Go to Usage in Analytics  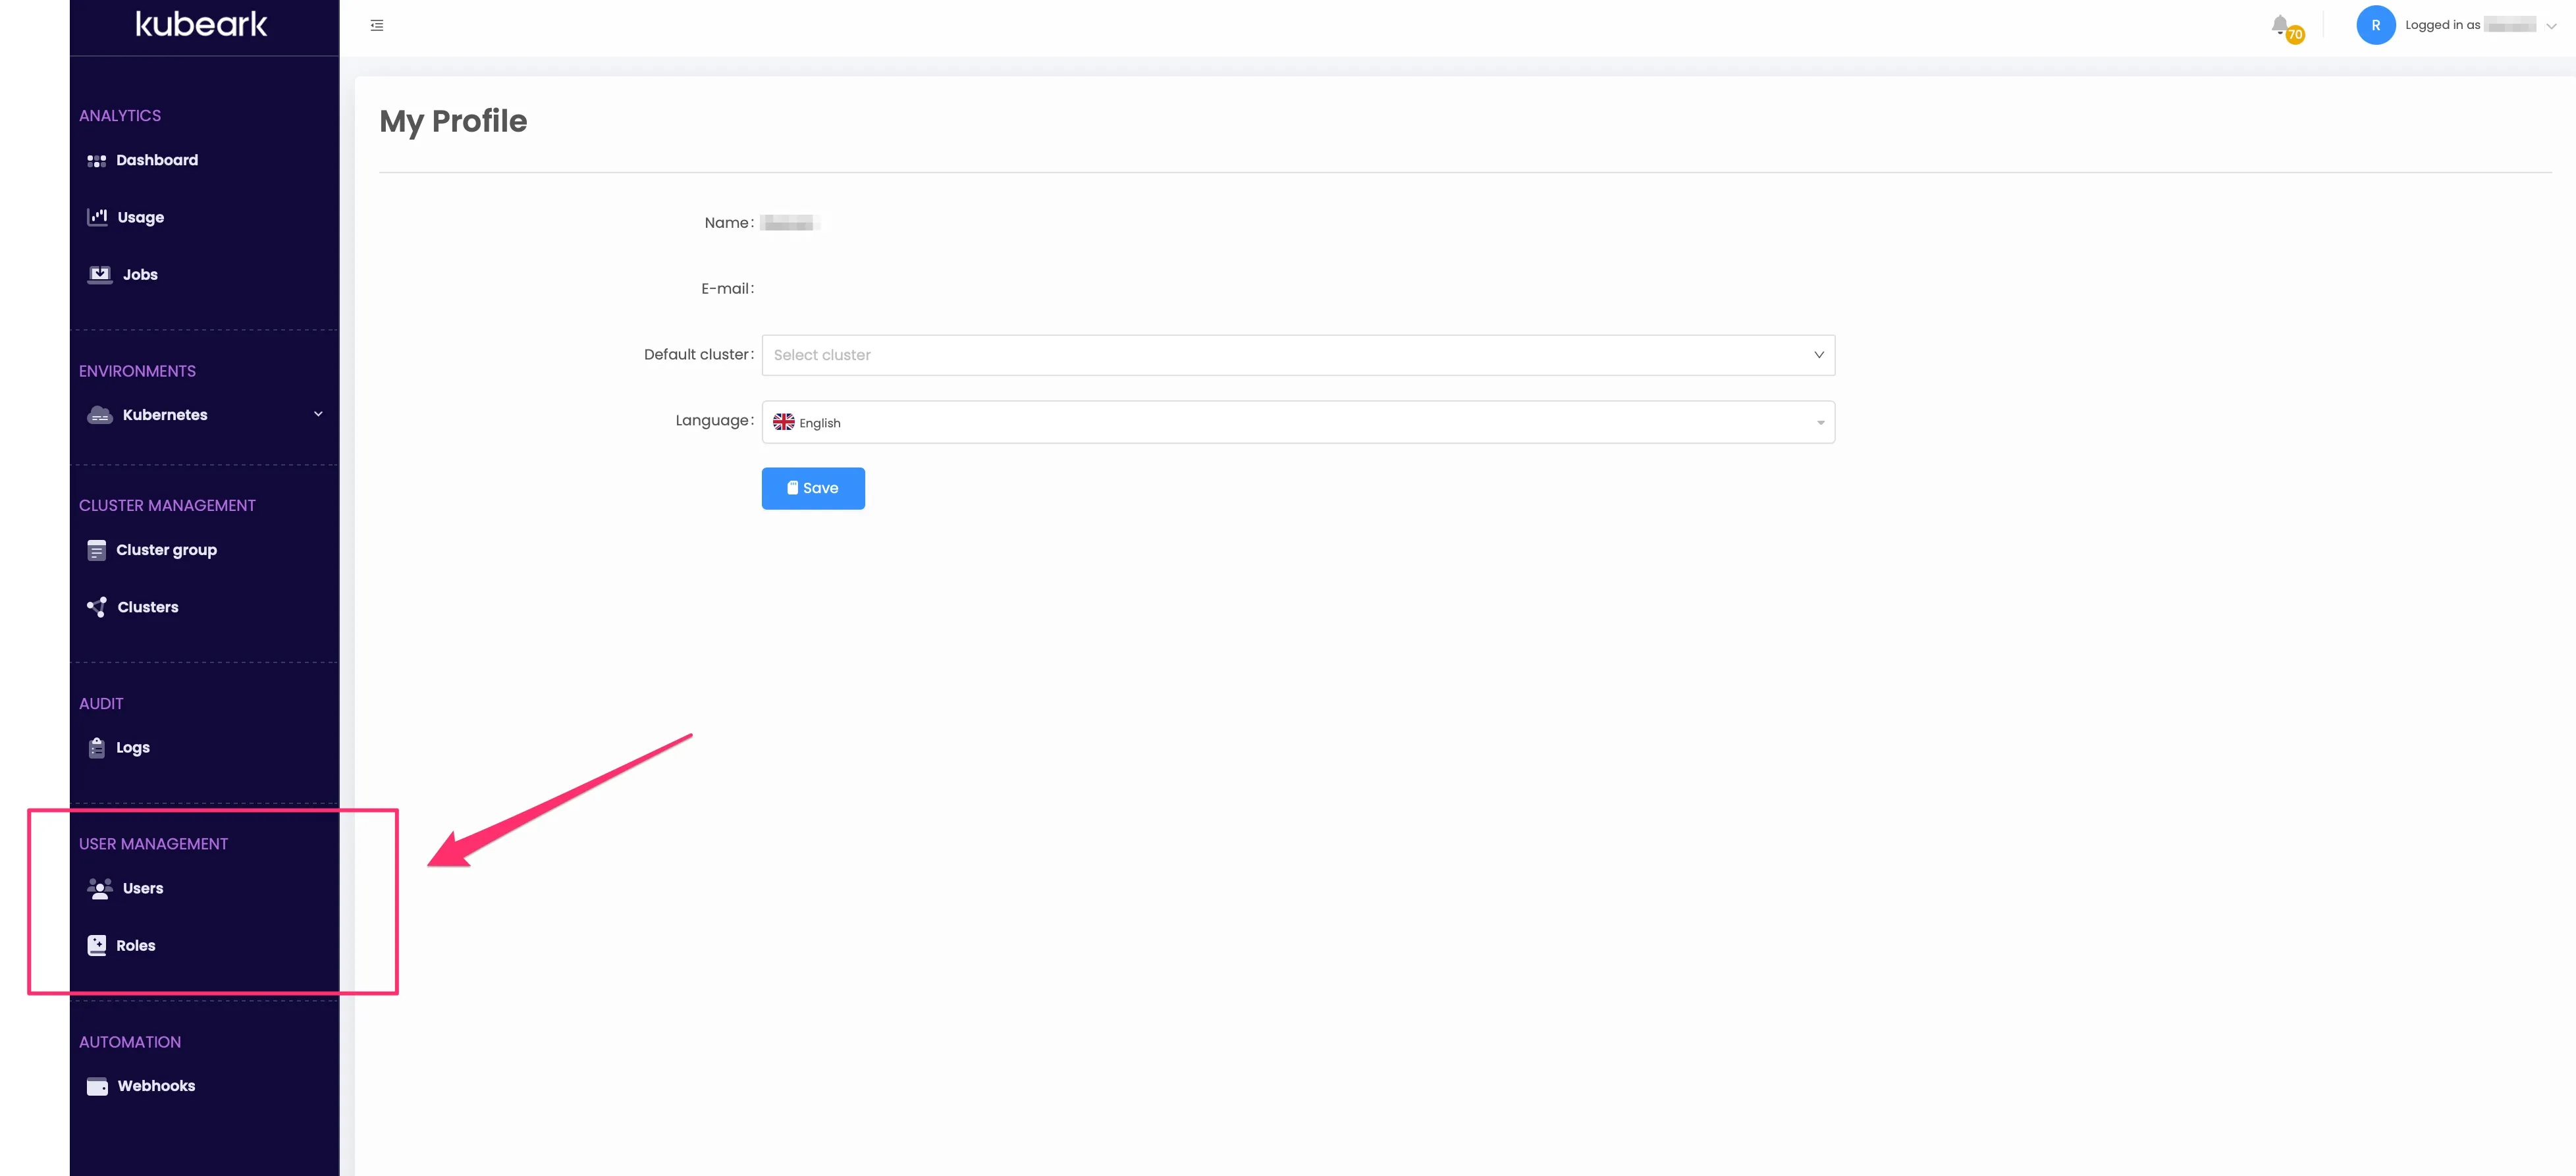(x=141, y=217)
